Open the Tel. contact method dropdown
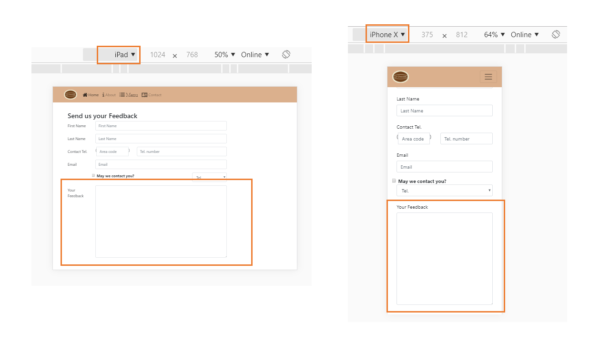Viewport: 610px width, 343px height. pos(209,177)
